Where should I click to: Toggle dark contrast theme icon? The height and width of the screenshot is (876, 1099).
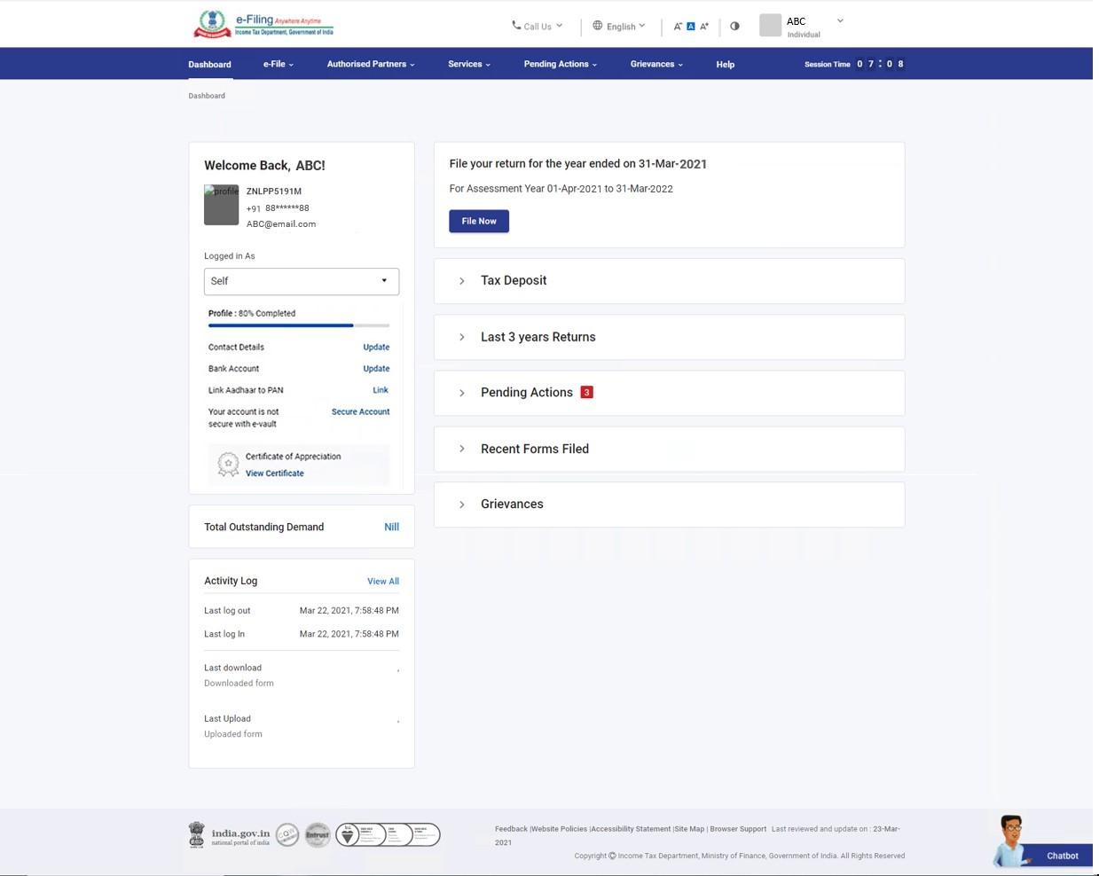(x=734, y=26)
